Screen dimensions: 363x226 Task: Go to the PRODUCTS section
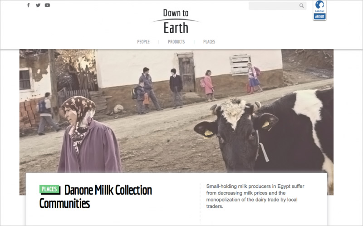click(x=177, y=42)
